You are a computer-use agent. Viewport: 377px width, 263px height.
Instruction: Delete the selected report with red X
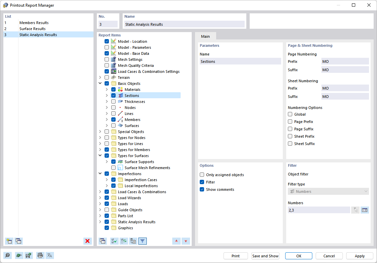coord(87,241)
